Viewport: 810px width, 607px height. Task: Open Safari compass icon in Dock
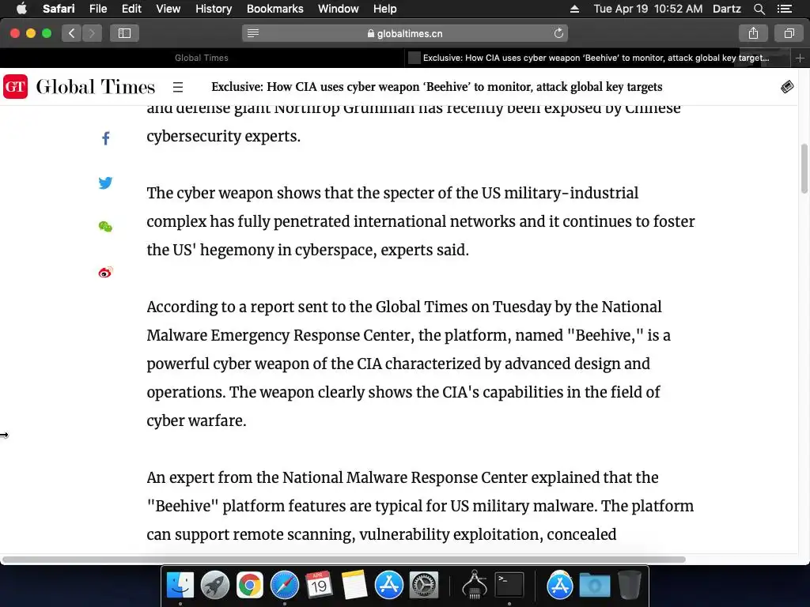(x=285, y=586)
